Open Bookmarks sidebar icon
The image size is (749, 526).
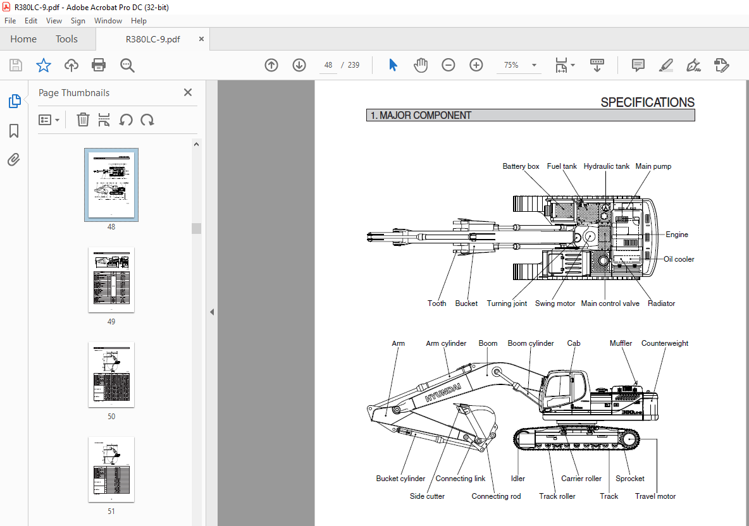click(14, 131)
